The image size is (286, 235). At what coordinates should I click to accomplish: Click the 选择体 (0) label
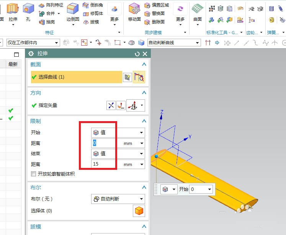click(41, 211)
